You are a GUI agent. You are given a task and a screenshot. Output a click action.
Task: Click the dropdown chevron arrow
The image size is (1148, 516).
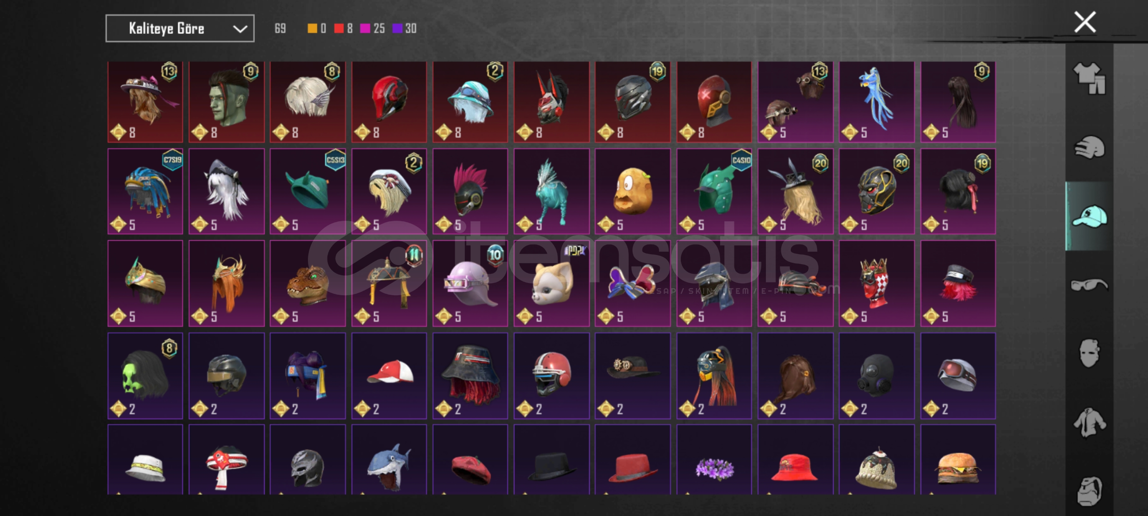(x=240, y=29)
